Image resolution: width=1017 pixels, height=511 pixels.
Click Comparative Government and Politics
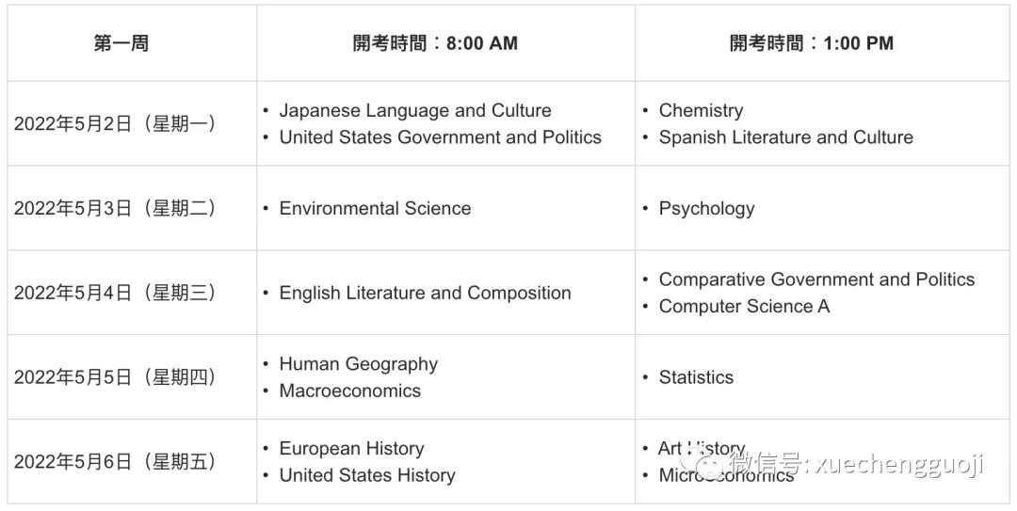816,279
